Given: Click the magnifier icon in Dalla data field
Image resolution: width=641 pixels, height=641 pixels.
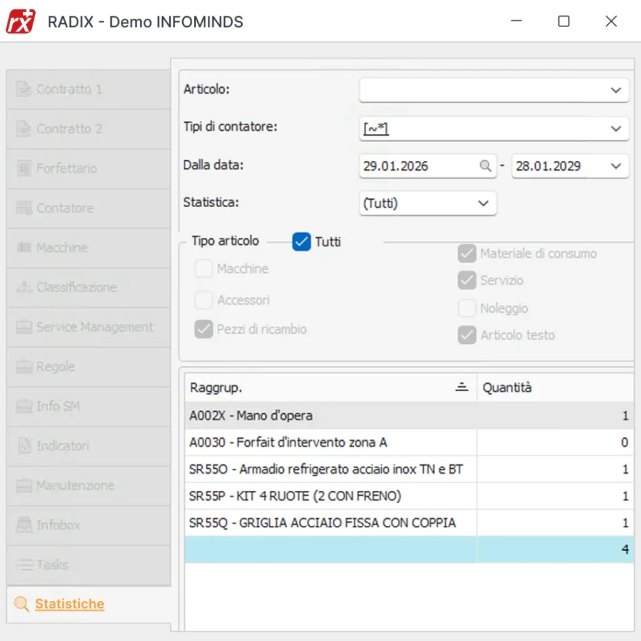Looking at the screenshot, I should [485, 166].
